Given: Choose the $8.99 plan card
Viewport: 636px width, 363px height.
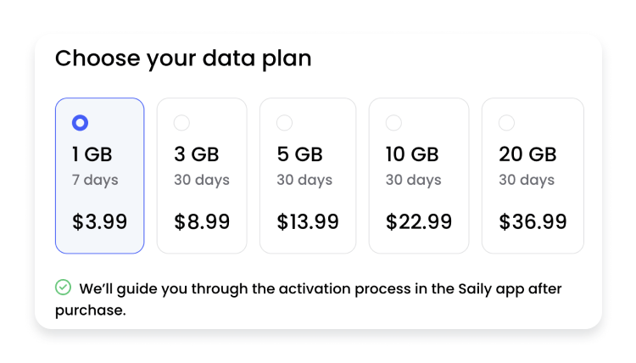Looking at the screenshot, I should pyautogui.click(x=202, y=176).
